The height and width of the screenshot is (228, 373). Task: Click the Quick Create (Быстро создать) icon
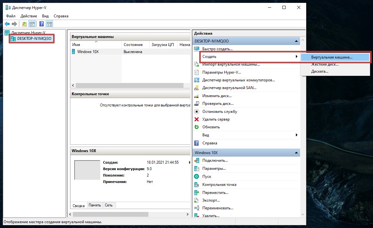(197, 49)
